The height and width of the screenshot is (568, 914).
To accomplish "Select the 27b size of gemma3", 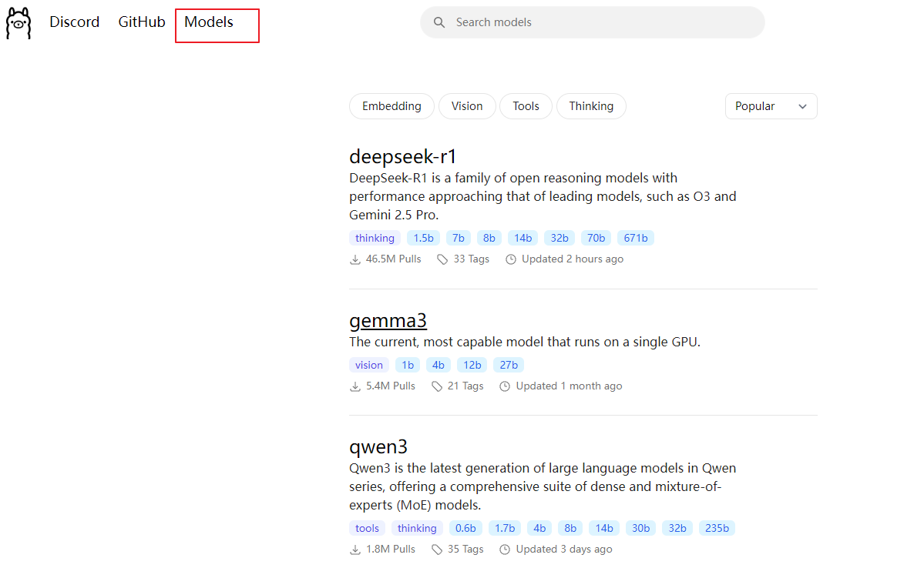I will click(x=509, y=365).
